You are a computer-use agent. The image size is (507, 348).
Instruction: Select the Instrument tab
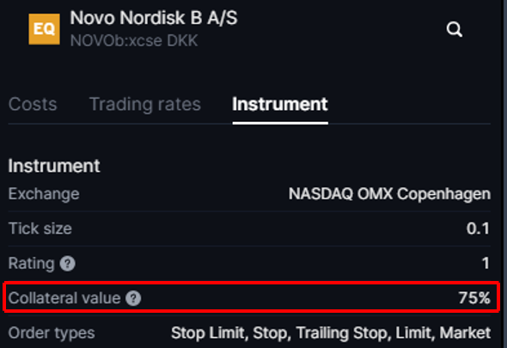[x=280, y=104]
